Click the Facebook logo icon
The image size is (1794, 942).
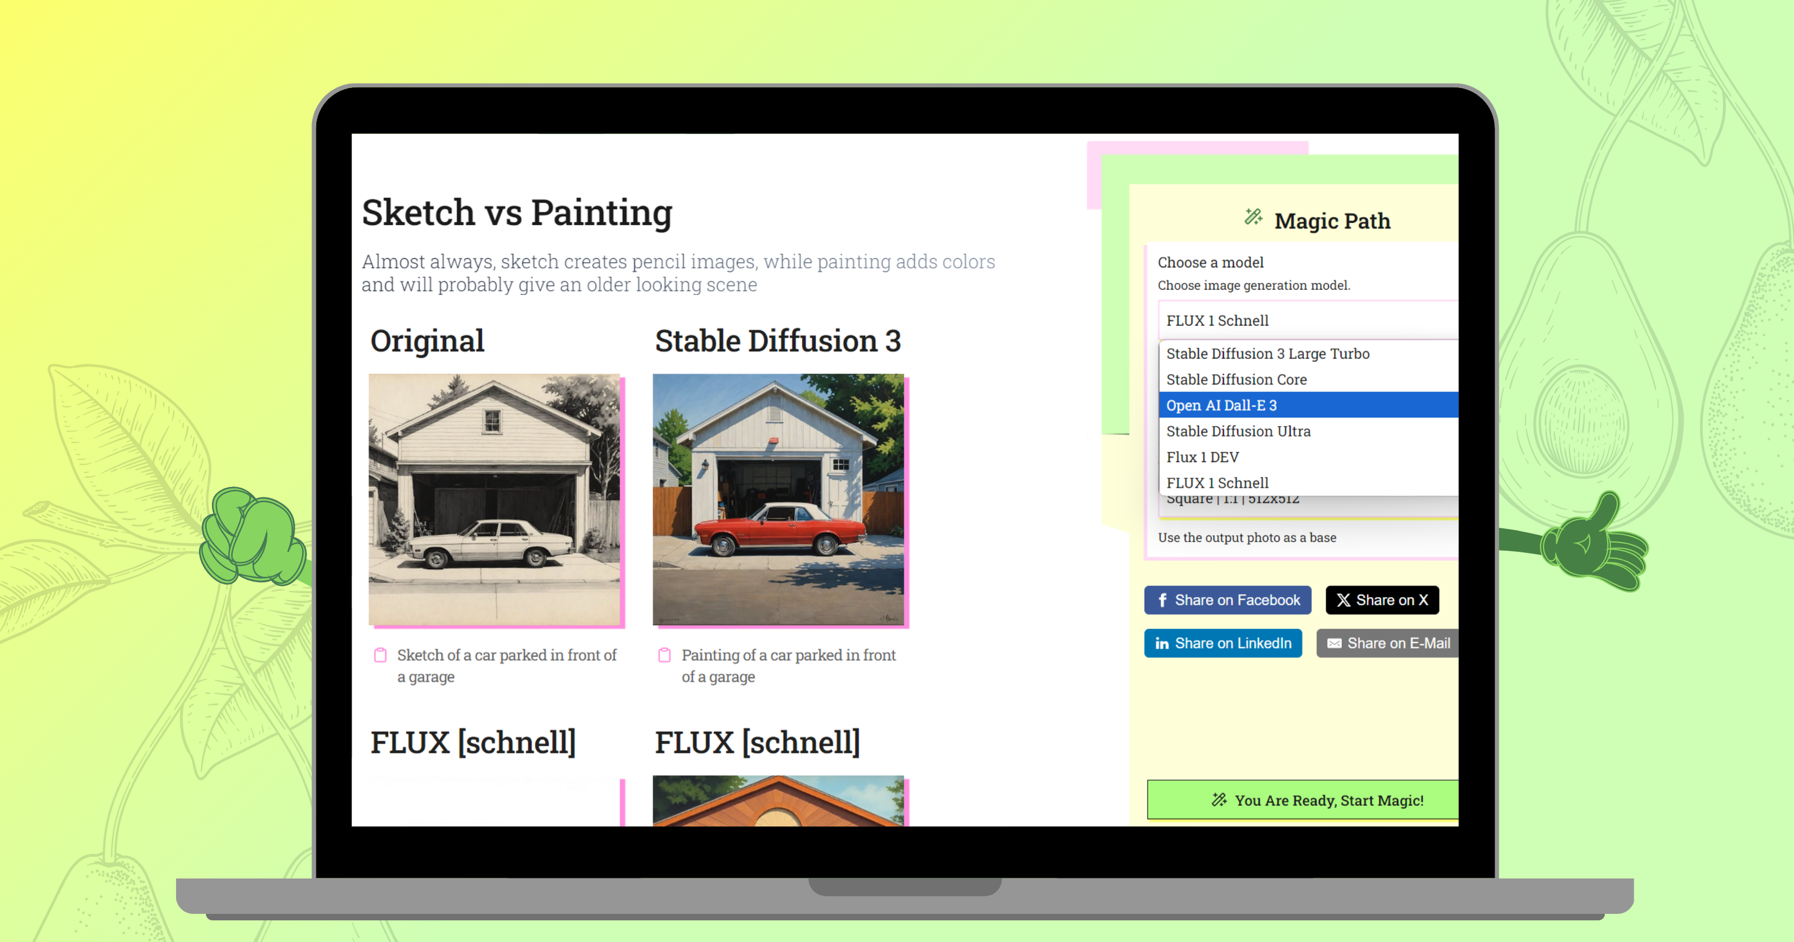coord(1162,600)
